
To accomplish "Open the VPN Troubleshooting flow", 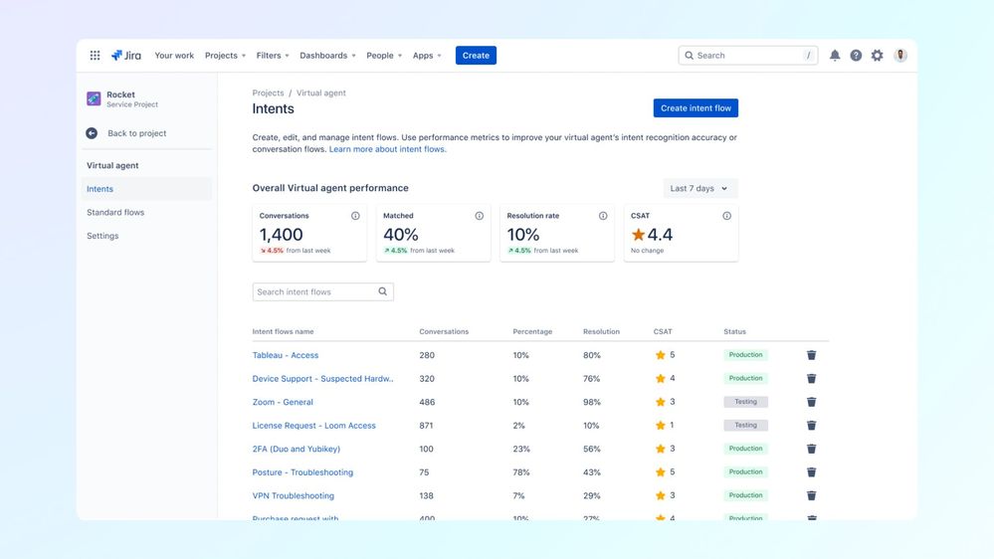I will [x=293, y=495].
